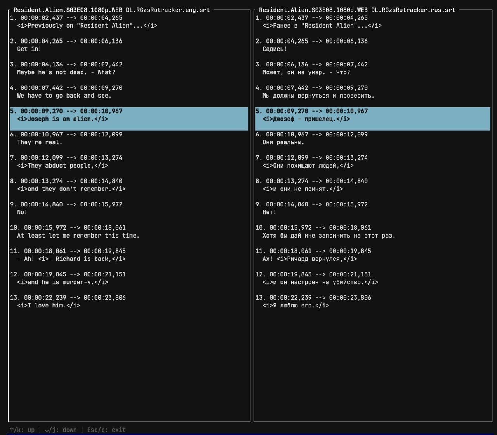Screen dimensions: 497x435
Task: Select Russian subtitle "Садись!"
Action: point(275,49)
